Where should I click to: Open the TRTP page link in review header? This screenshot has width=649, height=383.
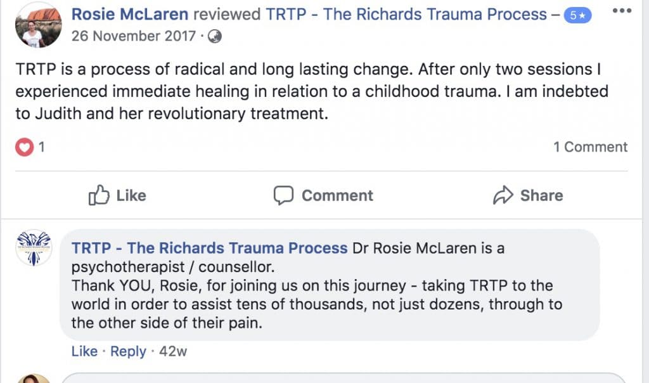(406, 15)
